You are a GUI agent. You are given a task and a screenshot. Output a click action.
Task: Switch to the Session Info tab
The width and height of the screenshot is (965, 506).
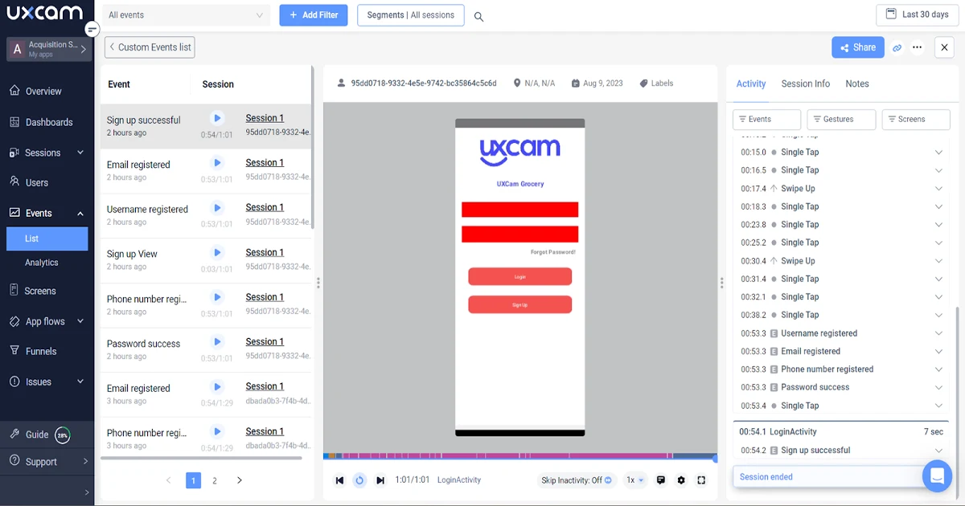805,84
